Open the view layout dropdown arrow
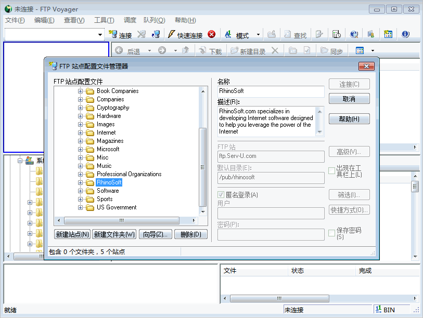423x318 pixels. [373, 51]
